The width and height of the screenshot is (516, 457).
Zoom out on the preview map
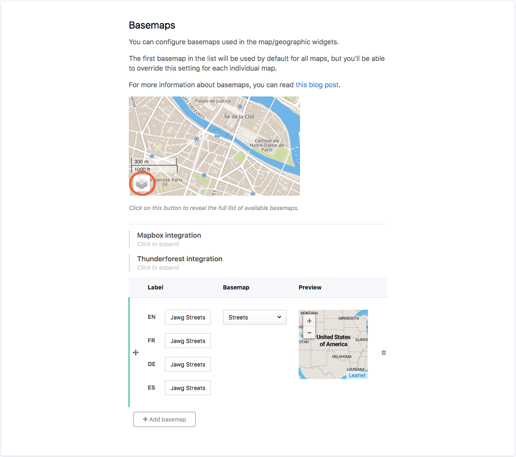pos(309,332)
